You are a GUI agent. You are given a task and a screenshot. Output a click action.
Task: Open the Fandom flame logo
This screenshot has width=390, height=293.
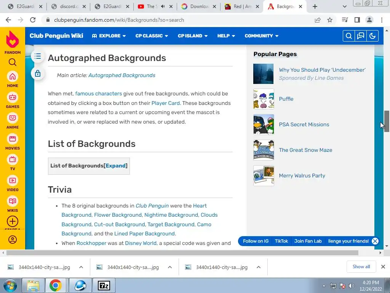(13, 39)
